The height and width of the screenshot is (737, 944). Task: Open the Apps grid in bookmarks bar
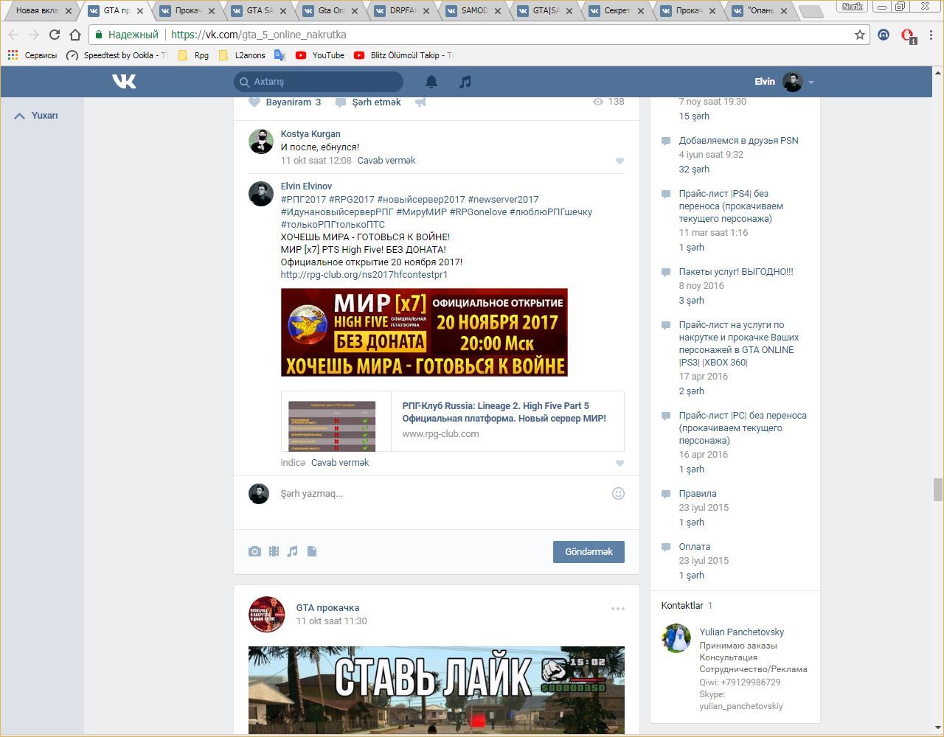[13, 55]
